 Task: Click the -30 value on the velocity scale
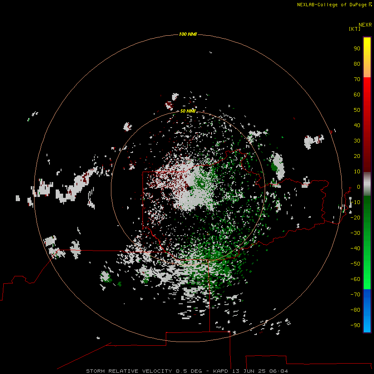point(355,233)
